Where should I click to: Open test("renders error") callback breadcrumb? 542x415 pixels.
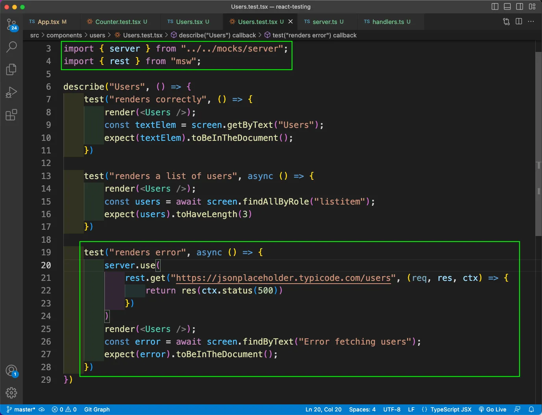click(314, 35)
